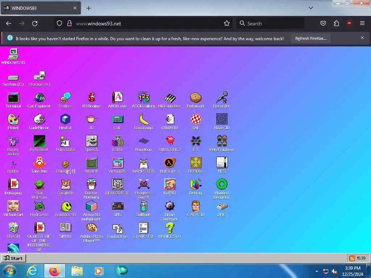Reload the current page
The image size is (371, 278).
[35, 24]
